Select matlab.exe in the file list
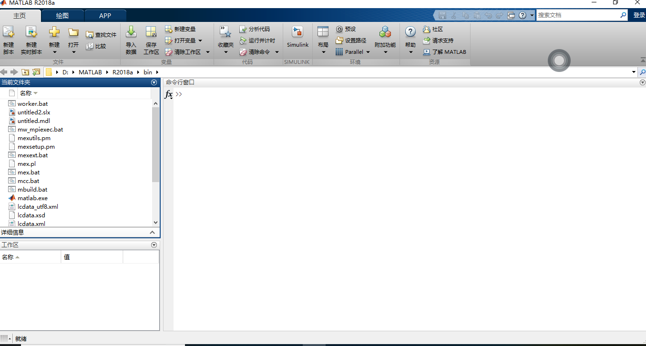 click(32, 198)
